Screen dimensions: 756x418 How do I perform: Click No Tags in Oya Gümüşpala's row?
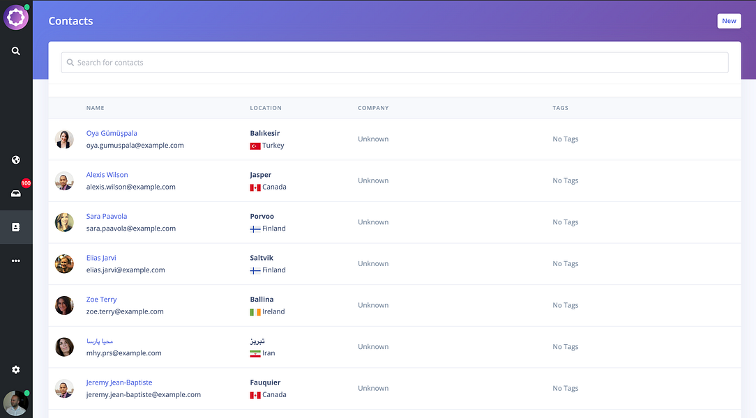pyautogui.click(x=566, y=139)
